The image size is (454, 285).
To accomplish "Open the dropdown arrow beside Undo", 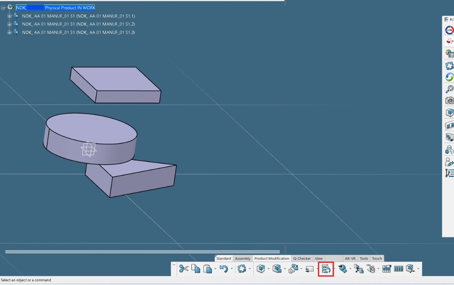I will pyautogui.click(x=232, y=269).
